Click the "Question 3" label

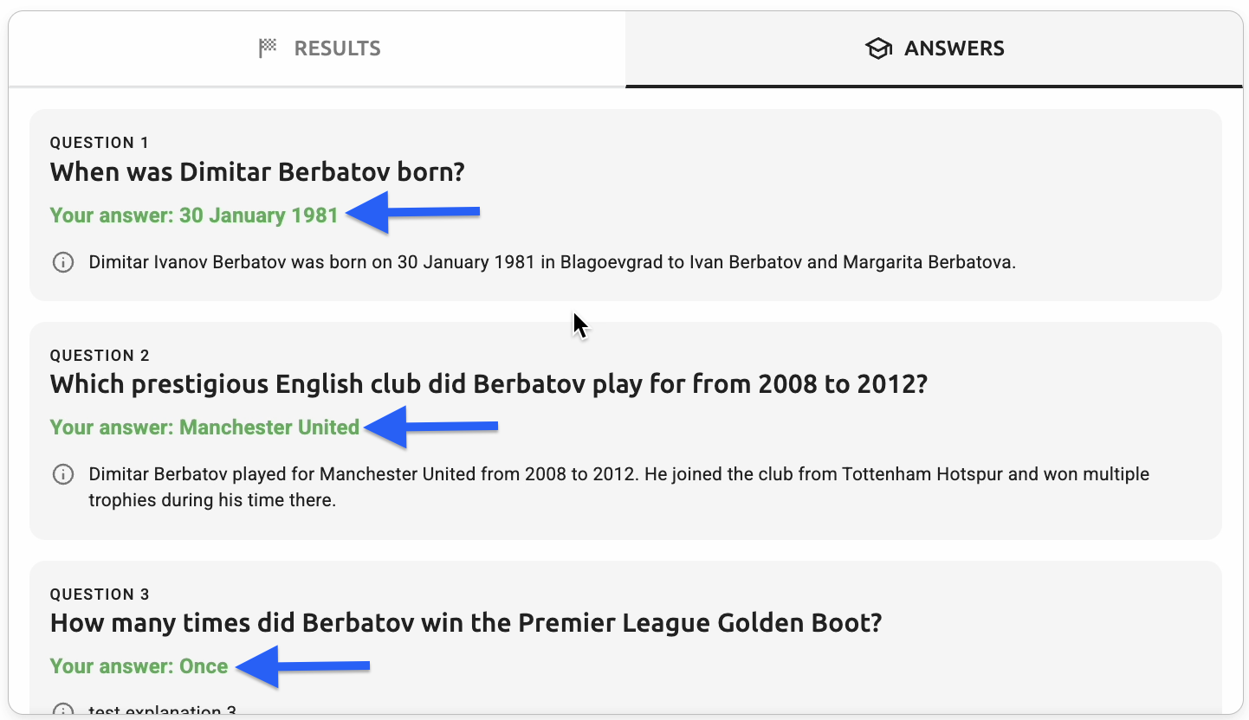point(100,595)
